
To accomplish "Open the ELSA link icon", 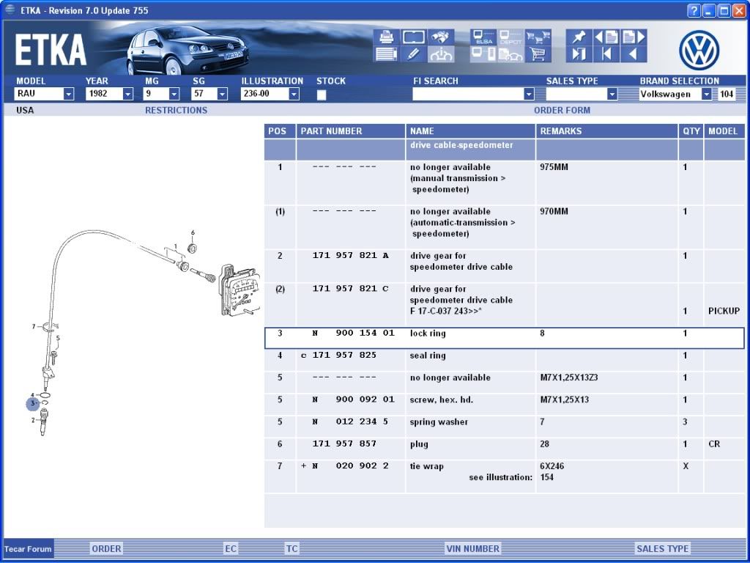I will click(x=483, y=38).
